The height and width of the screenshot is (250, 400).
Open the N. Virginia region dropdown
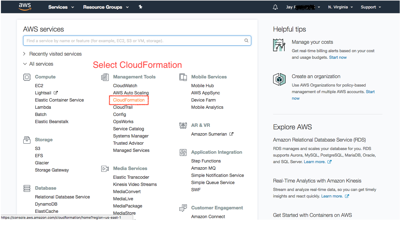tap(340, 7)
